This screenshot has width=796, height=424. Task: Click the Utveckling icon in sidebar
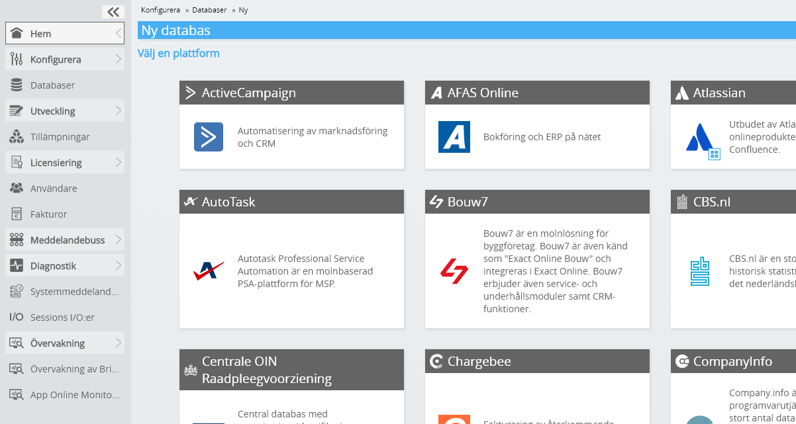coord(17,110)
